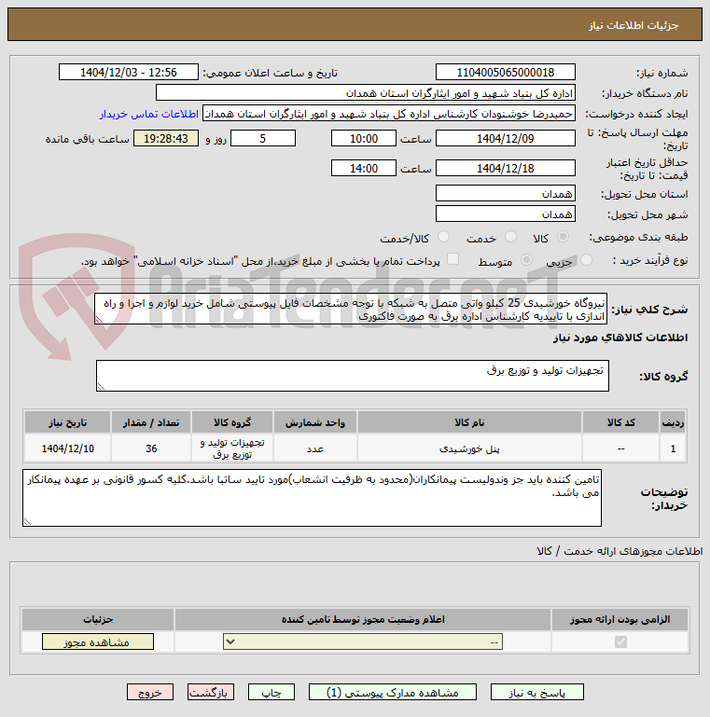This screenshot has height=717, width=710.
Task: Click the چاپ print button
Action: [271, 693]
